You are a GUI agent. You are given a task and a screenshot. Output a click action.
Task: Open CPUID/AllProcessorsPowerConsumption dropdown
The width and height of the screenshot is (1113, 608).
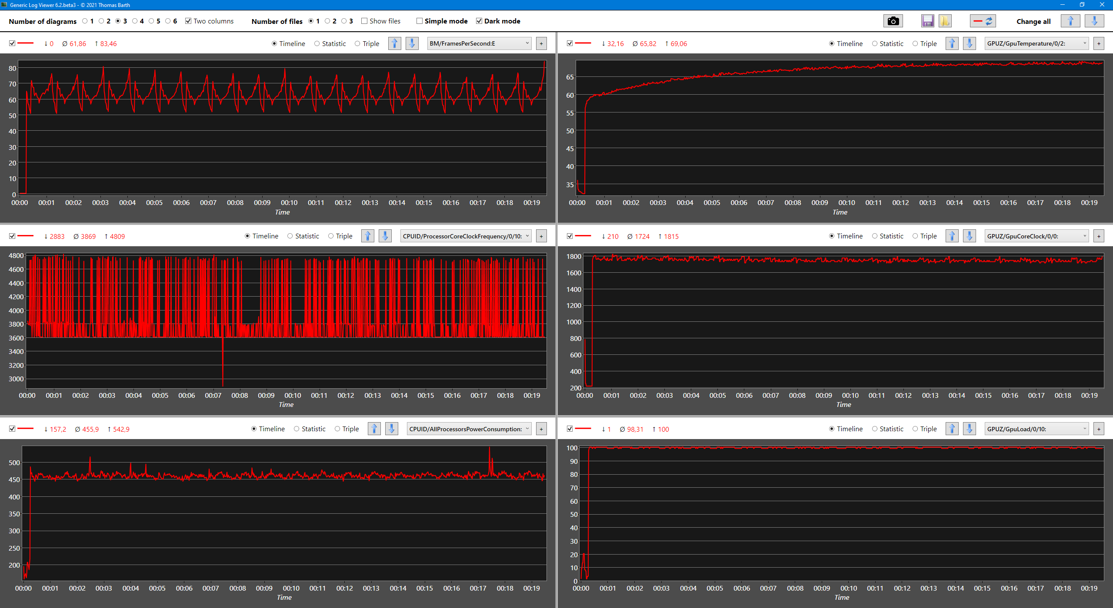pyautogui.click(x=469, y=429)
